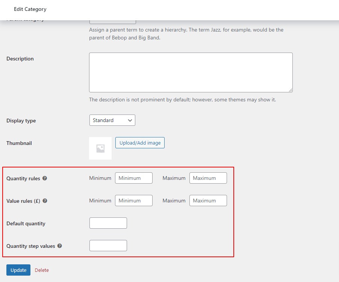The image size is (339, 282).
Task: Select Standard in Display type selector
Action: click(112, 120)
